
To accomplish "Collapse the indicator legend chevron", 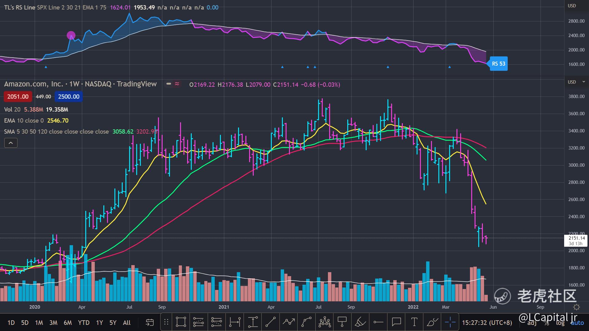I will coord(11,143).
